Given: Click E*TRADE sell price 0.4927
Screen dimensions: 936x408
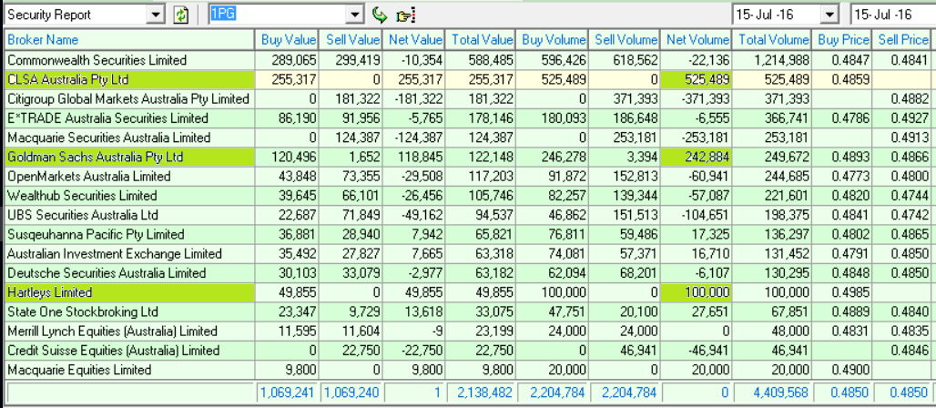Looking at the screenshot, I should pyautogui.click(x=904, y=118).
